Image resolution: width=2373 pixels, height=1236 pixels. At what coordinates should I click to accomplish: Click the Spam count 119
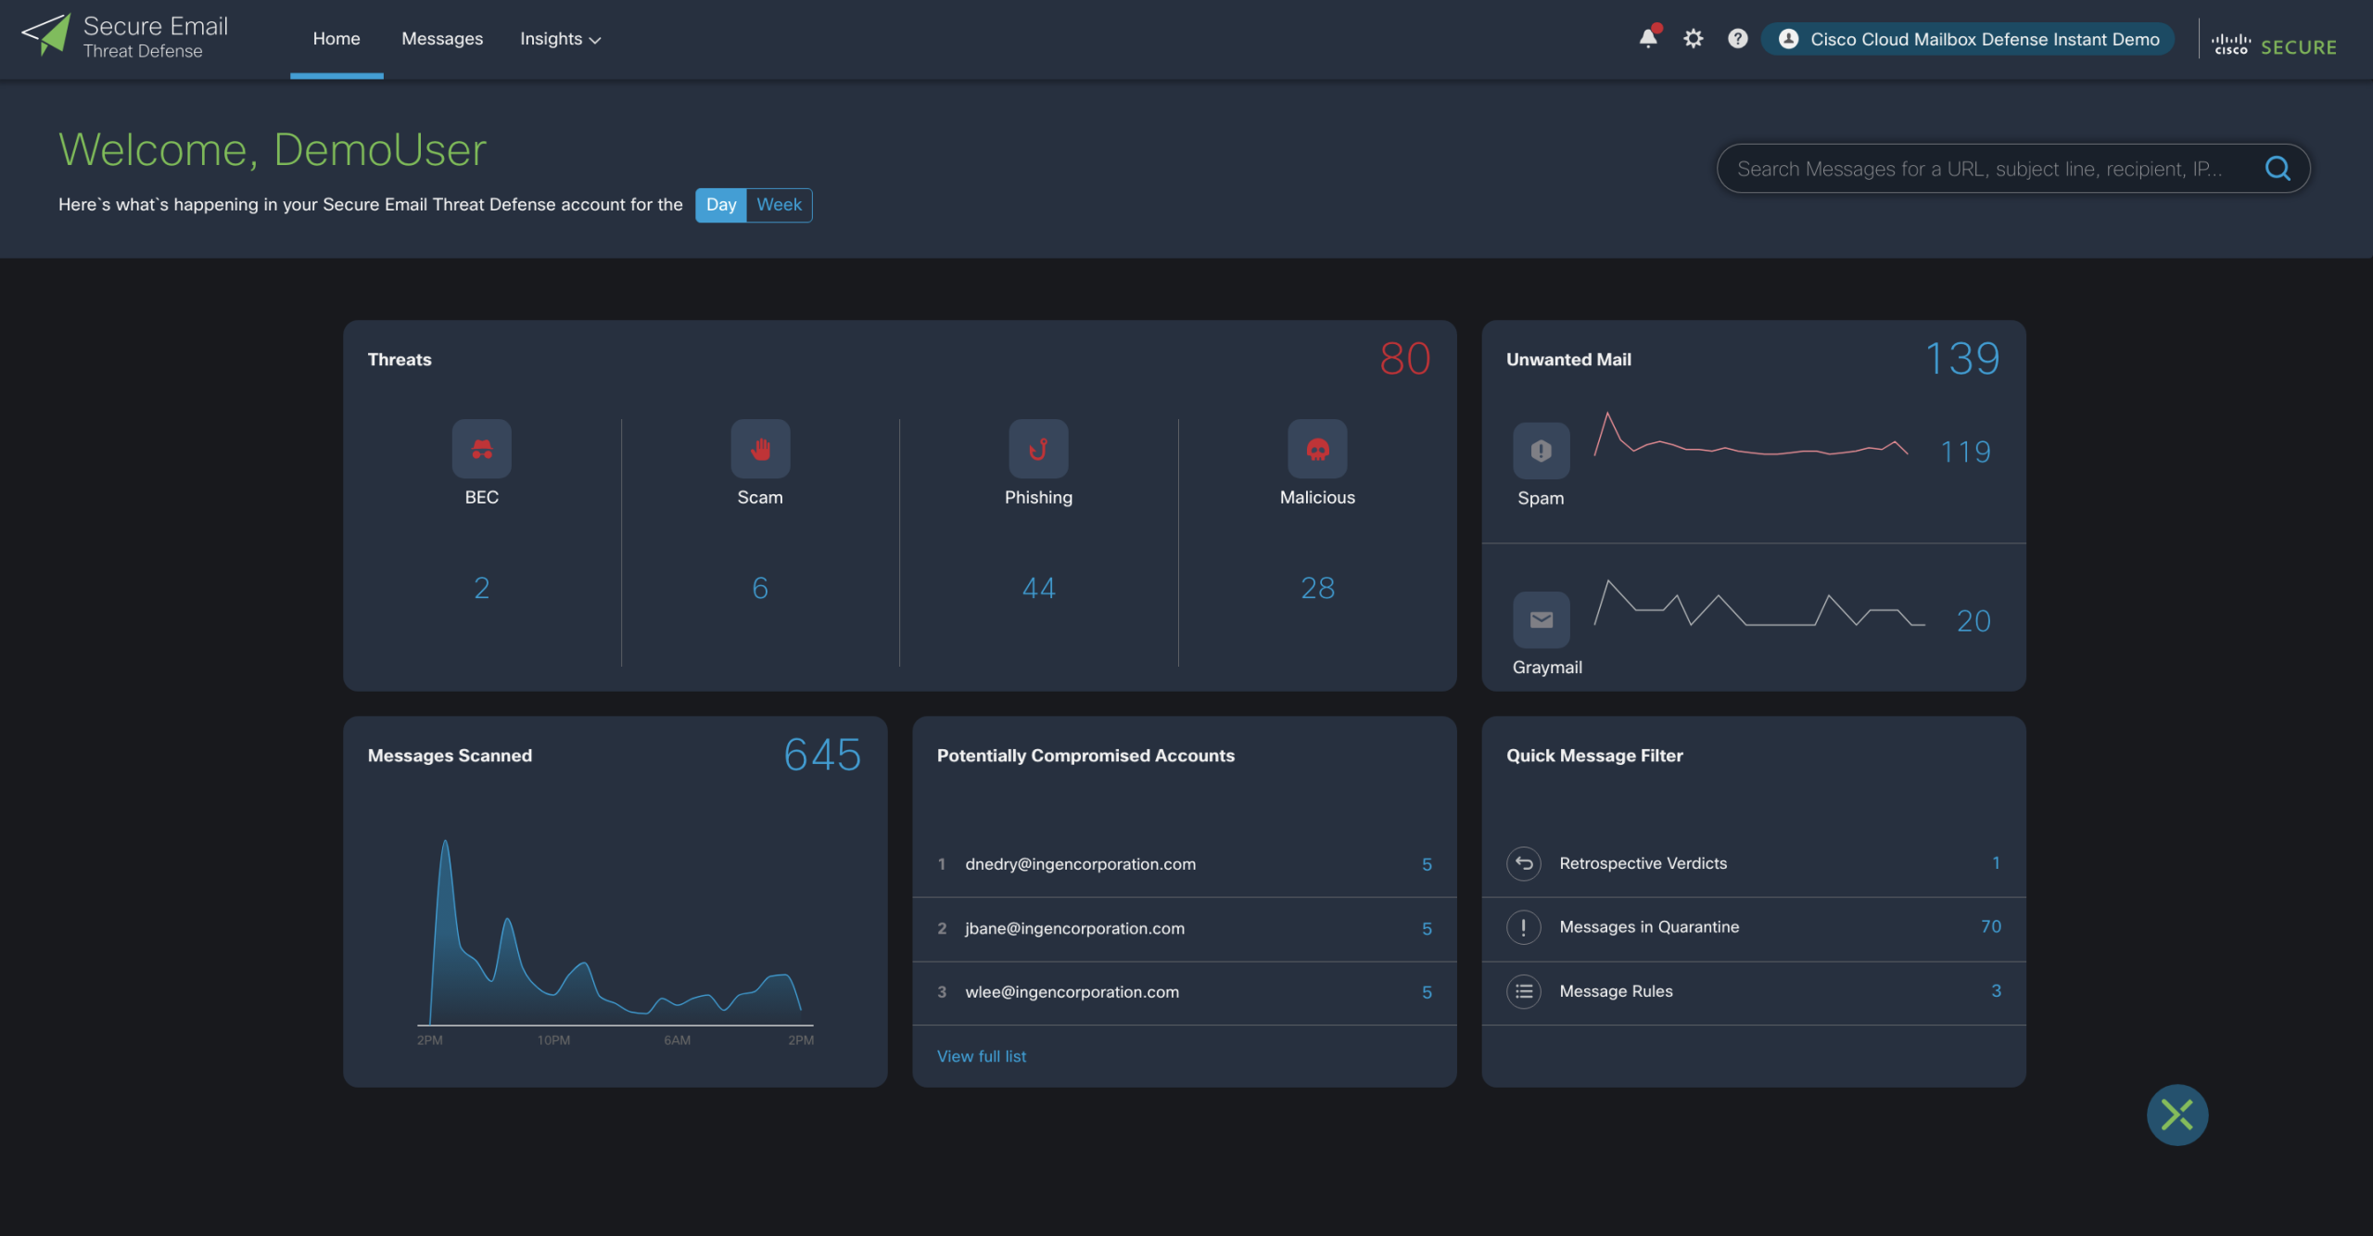pos(1966,452)
